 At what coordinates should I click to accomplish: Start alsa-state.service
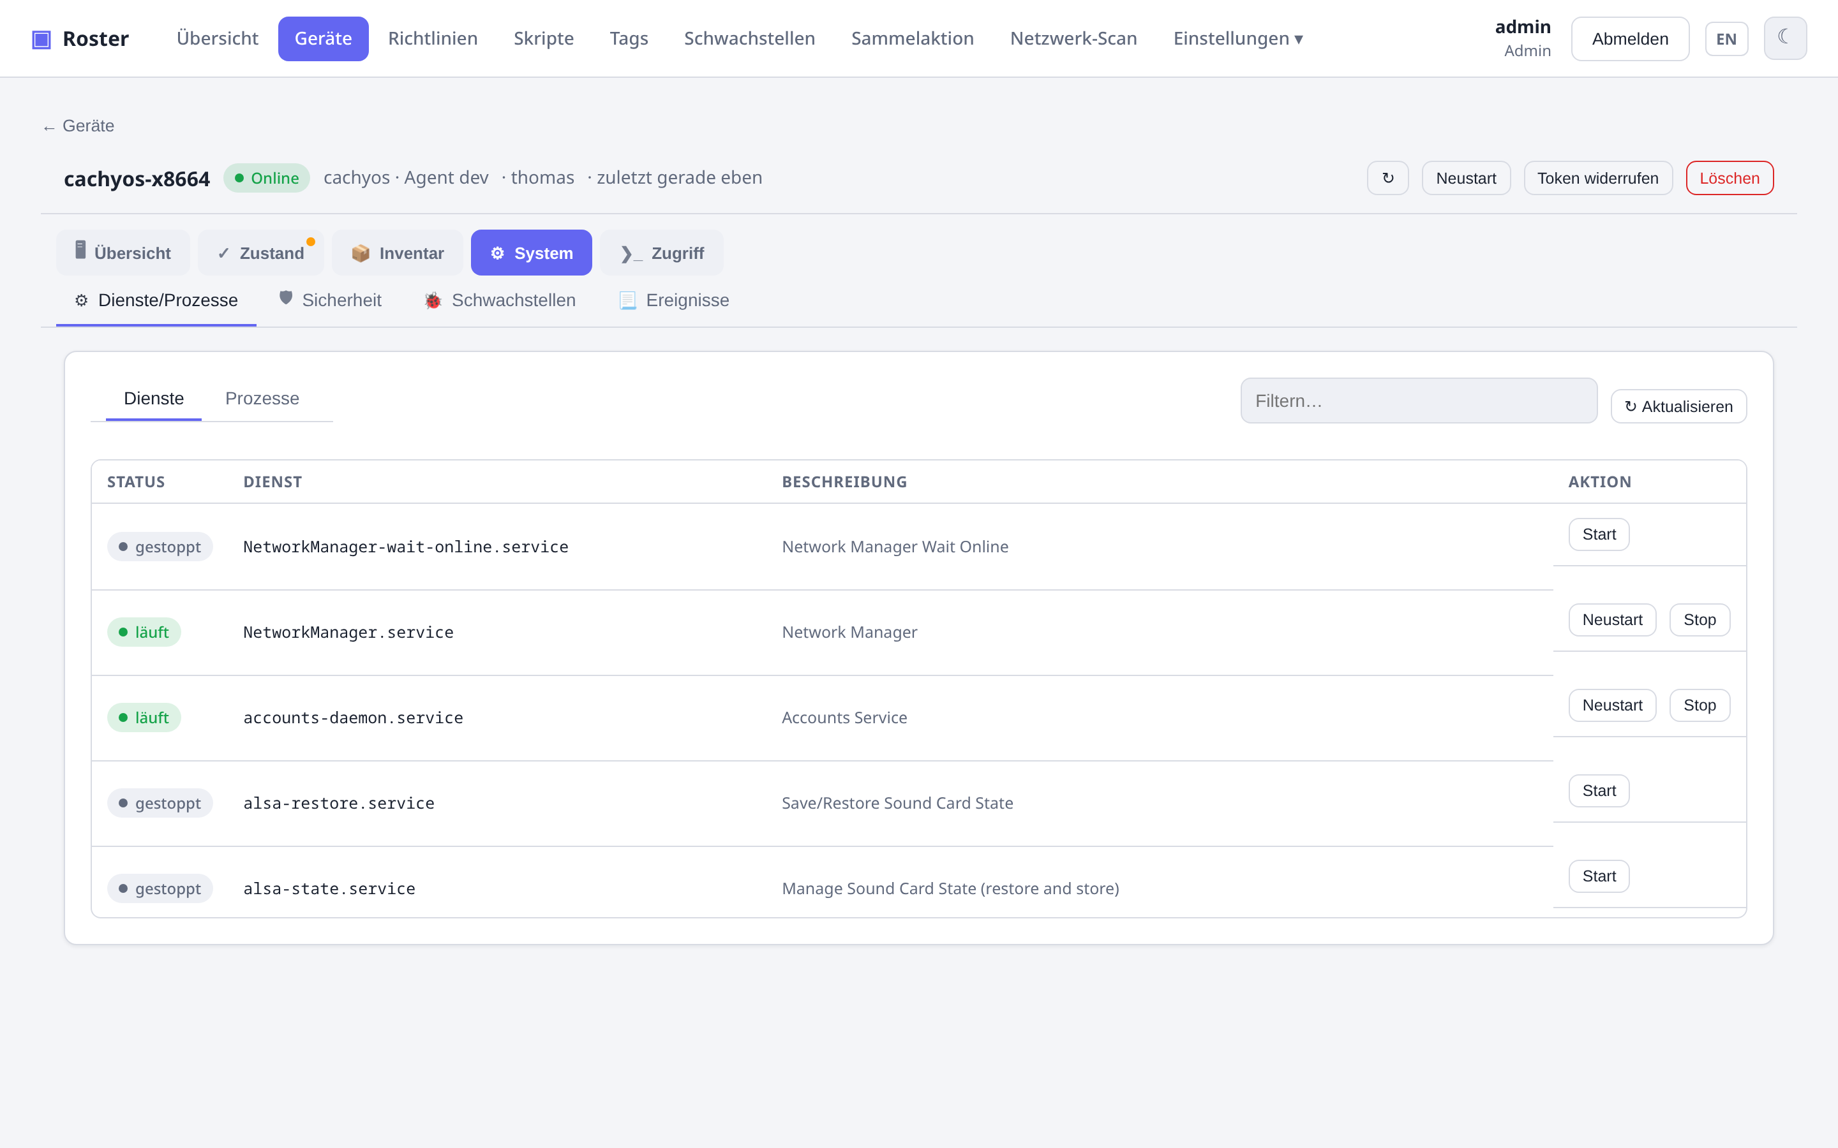click(x=1599, y=876)
